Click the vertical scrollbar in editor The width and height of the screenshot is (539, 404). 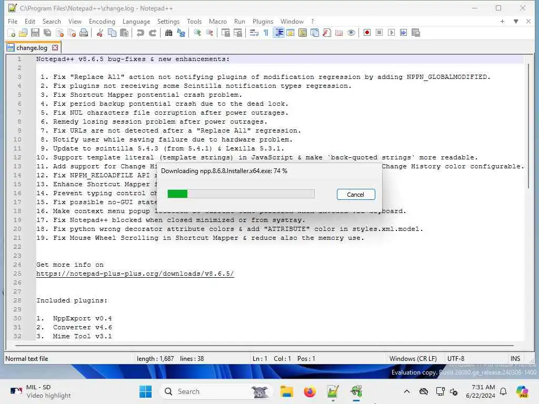coord(528,126)
